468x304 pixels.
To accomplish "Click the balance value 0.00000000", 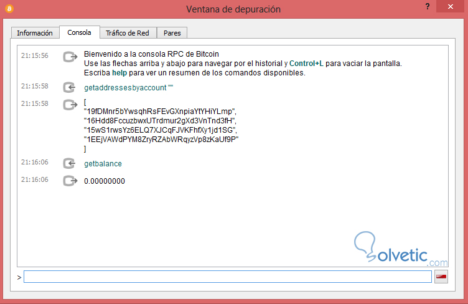I will 105,181.
